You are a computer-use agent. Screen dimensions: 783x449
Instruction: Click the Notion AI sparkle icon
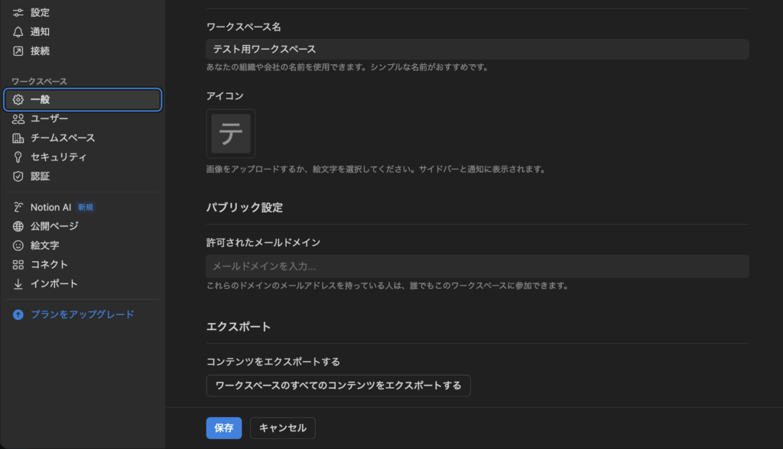(x=18, y=207)
